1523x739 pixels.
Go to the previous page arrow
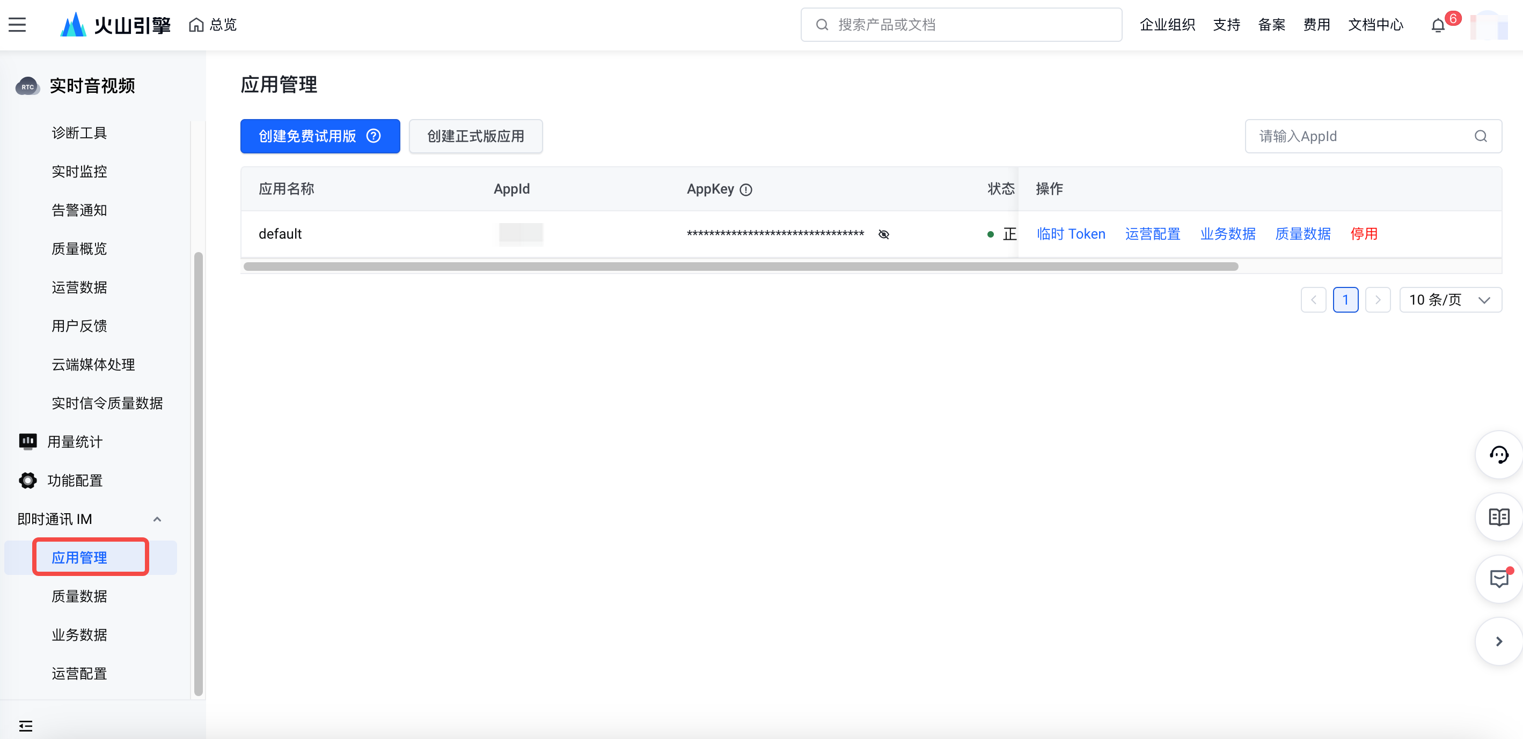(x=1314, y=300)
